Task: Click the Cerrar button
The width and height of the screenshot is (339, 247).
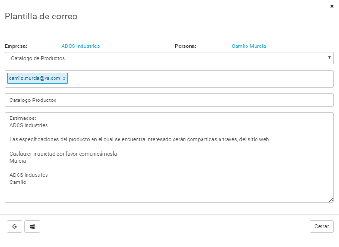Action: click(321, 227)
